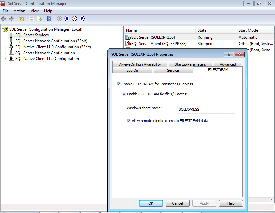Image resolution: width=275 pixels, height=213 pixels.
Task: Expand SQL Native Client 11.0 Configuration (32bit)
Action: pos(5,47)
